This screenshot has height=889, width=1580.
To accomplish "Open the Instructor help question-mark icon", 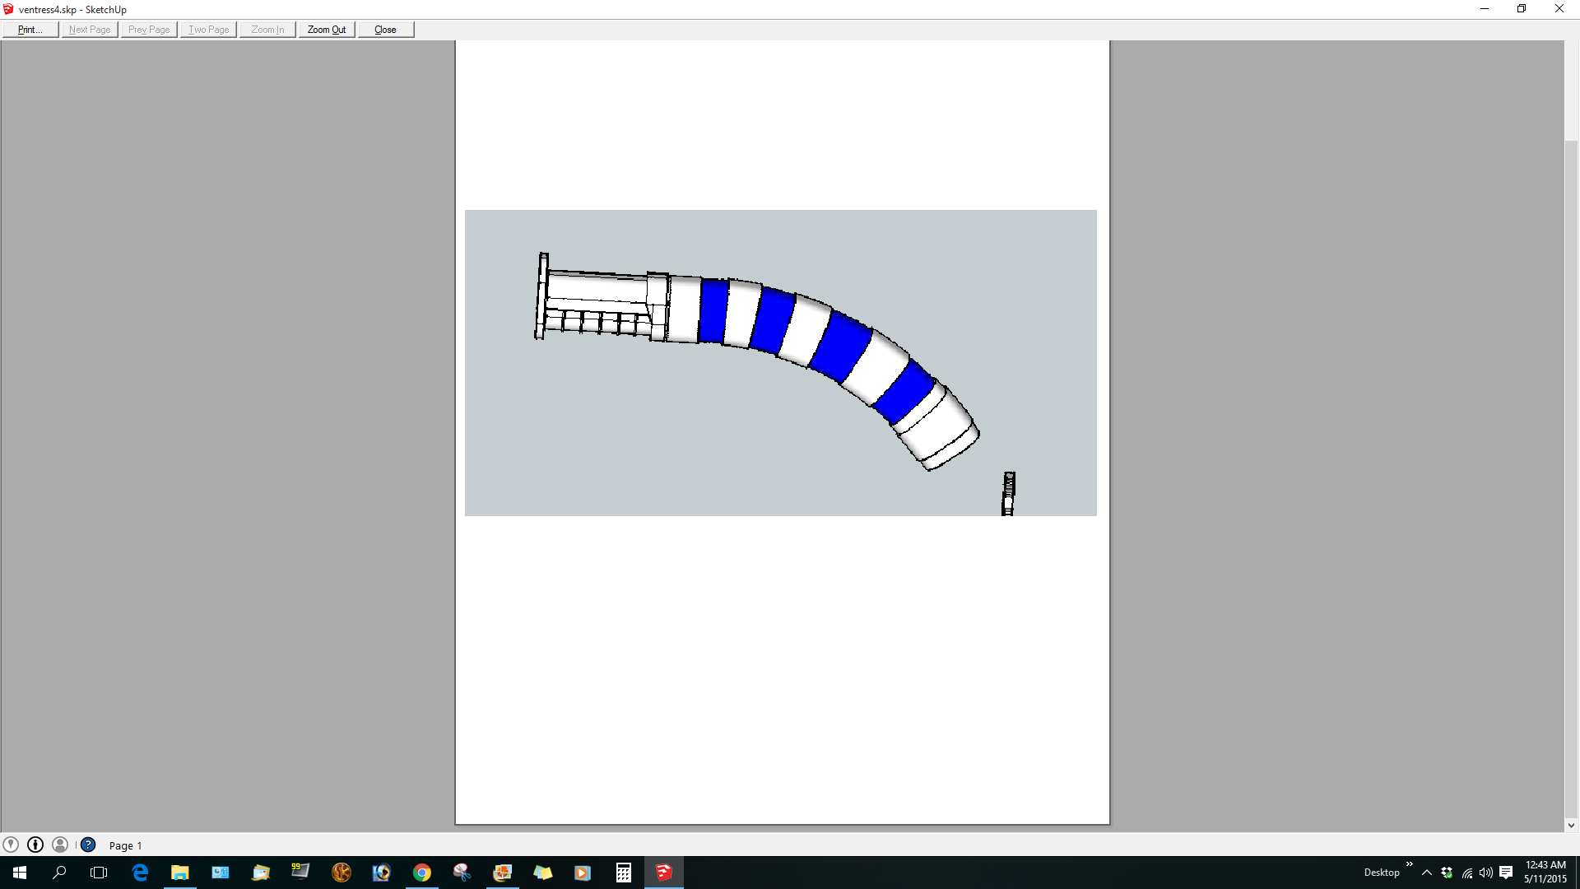I will coord(88,845).
